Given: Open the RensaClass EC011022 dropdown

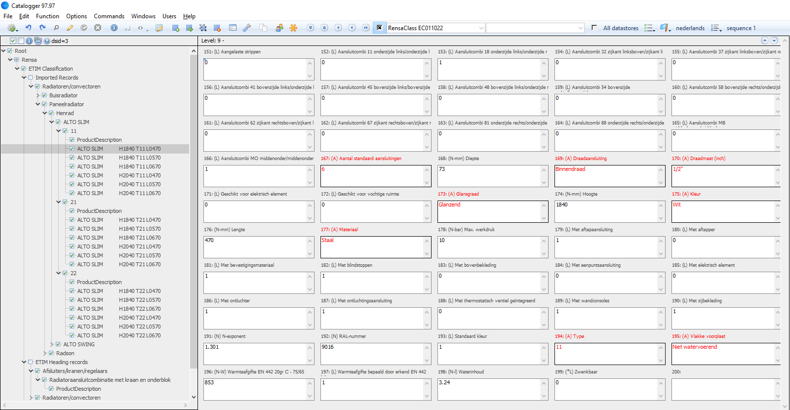Looking at the screenshot, I should pyautogui.click(x=481, y=28).
